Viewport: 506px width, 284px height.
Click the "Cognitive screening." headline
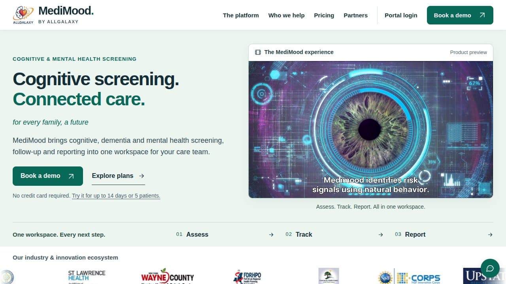coord(96,79)
